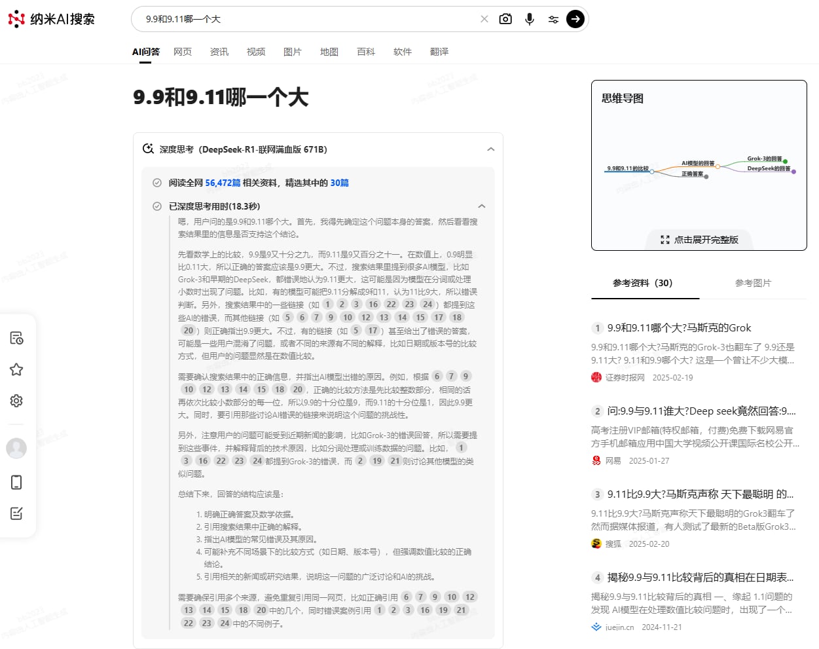
Task: Collapse the 深度思考 DeepSeek-R1 panel
Action: coord(491,149)
